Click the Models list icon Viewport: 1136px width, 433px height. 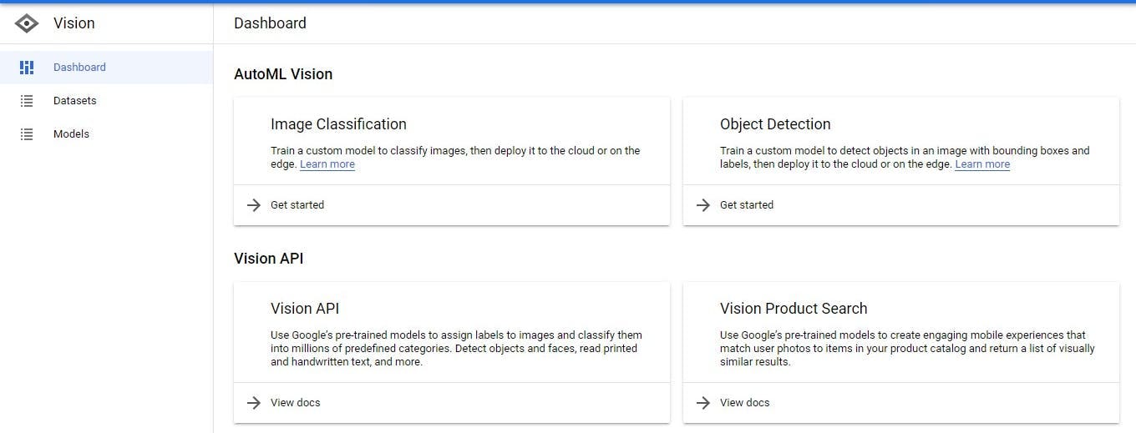click(x=27, y=134)
